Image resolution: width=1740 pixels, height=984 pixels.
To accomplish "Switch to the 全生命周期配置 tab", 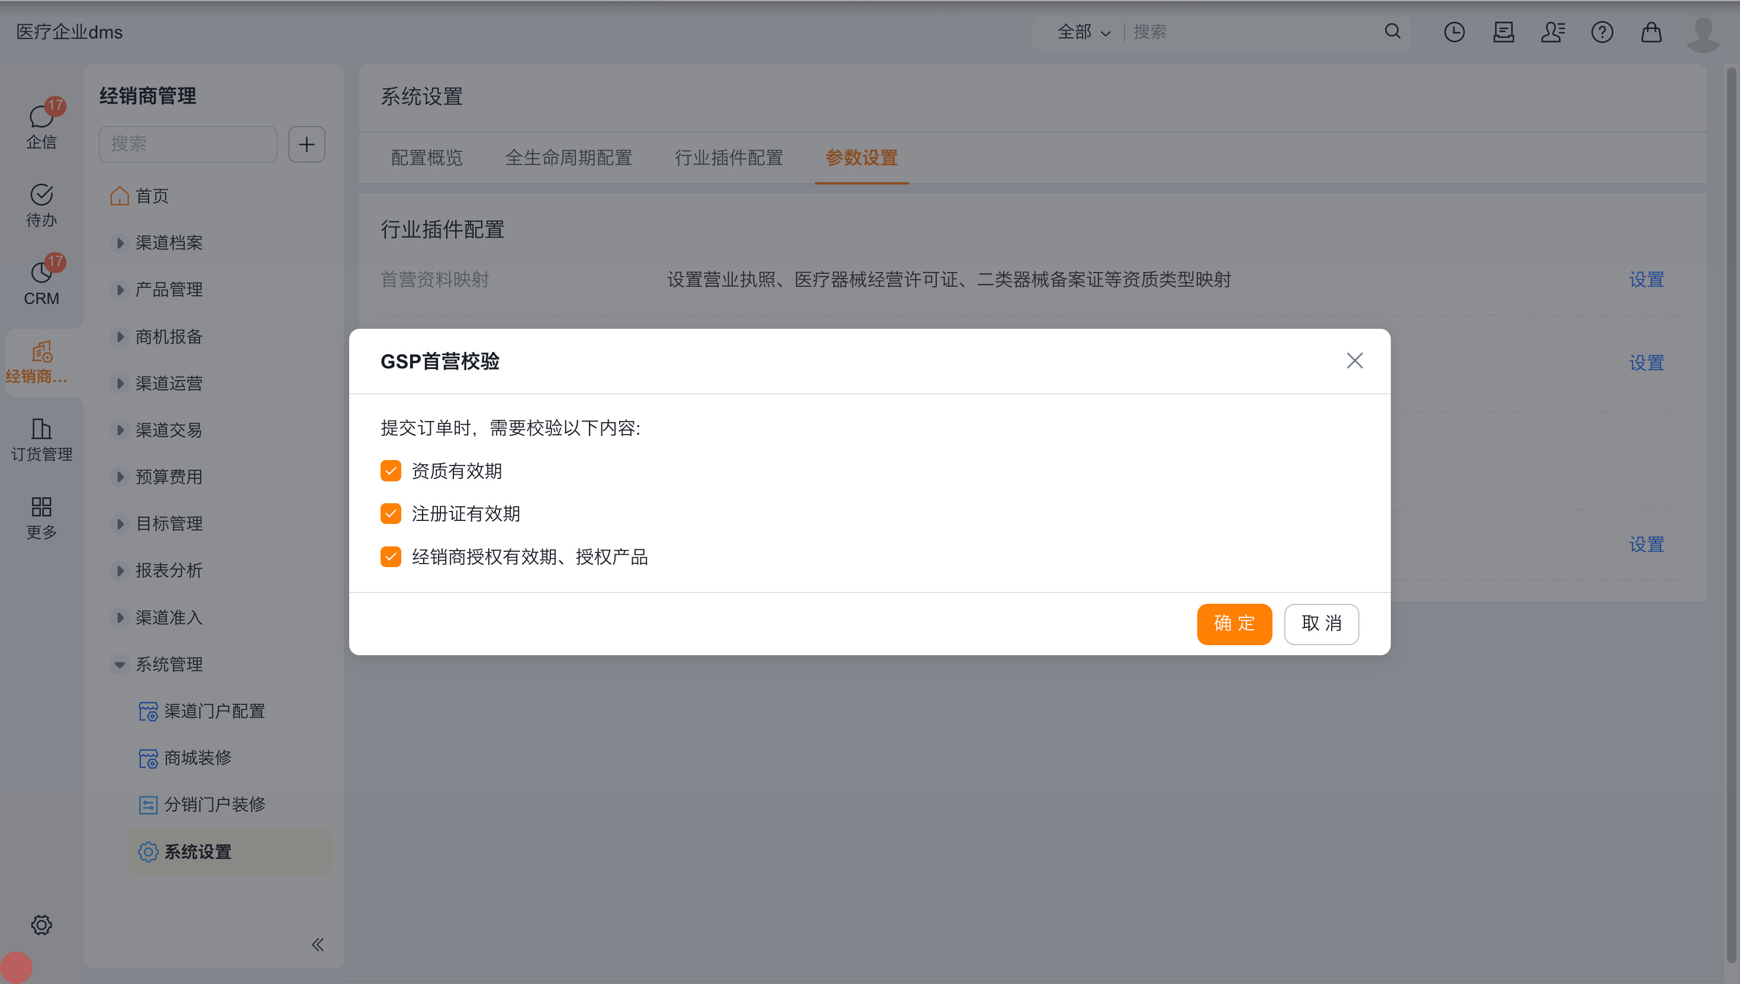I will [x=568, y=157].
